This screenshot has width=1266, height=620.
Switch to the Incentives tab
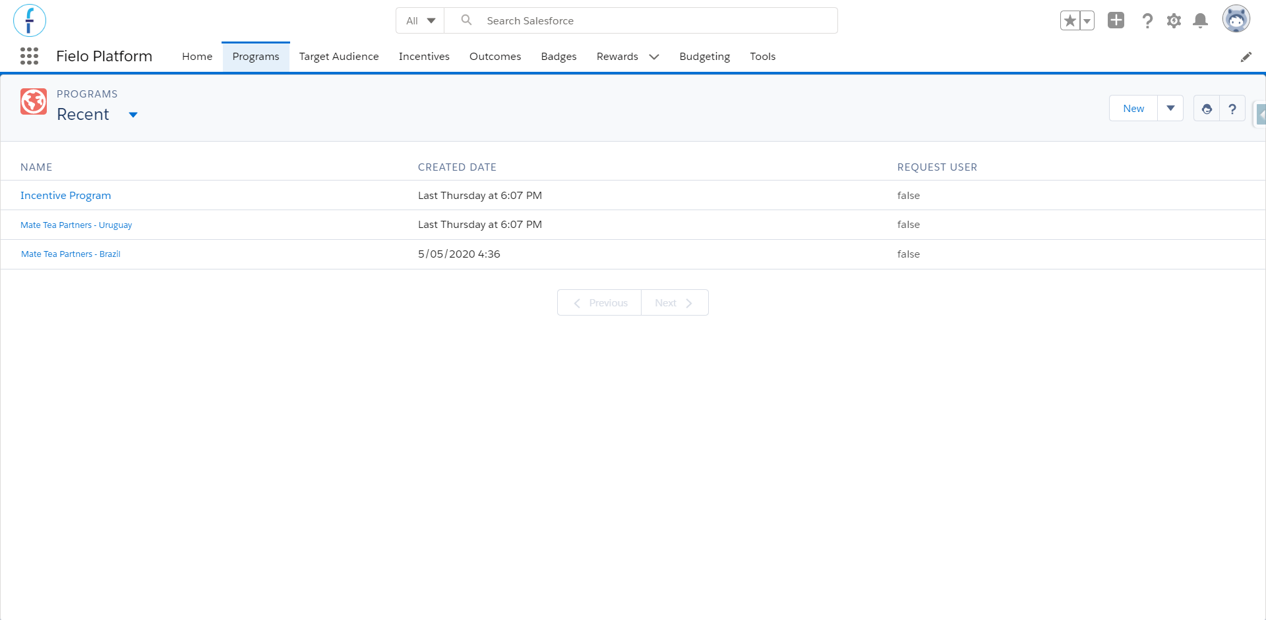[424, 57]
